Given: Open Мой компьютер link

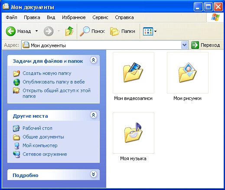Looking at the screenshot, I should point(40,145).
